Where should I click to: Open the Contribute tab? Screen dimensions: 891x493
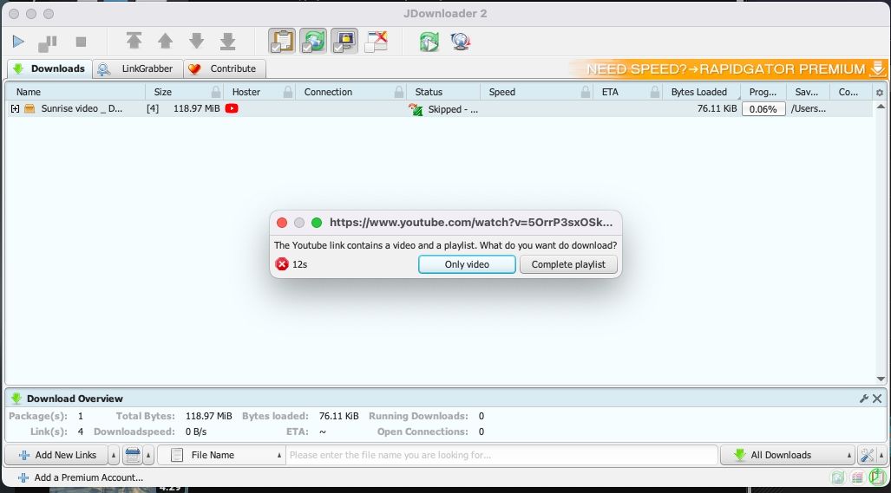(224, 68)
